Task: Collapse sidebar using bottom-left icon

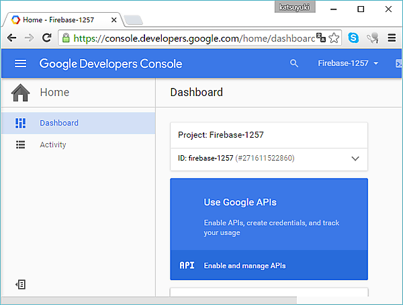Action: tap(21, 284)
